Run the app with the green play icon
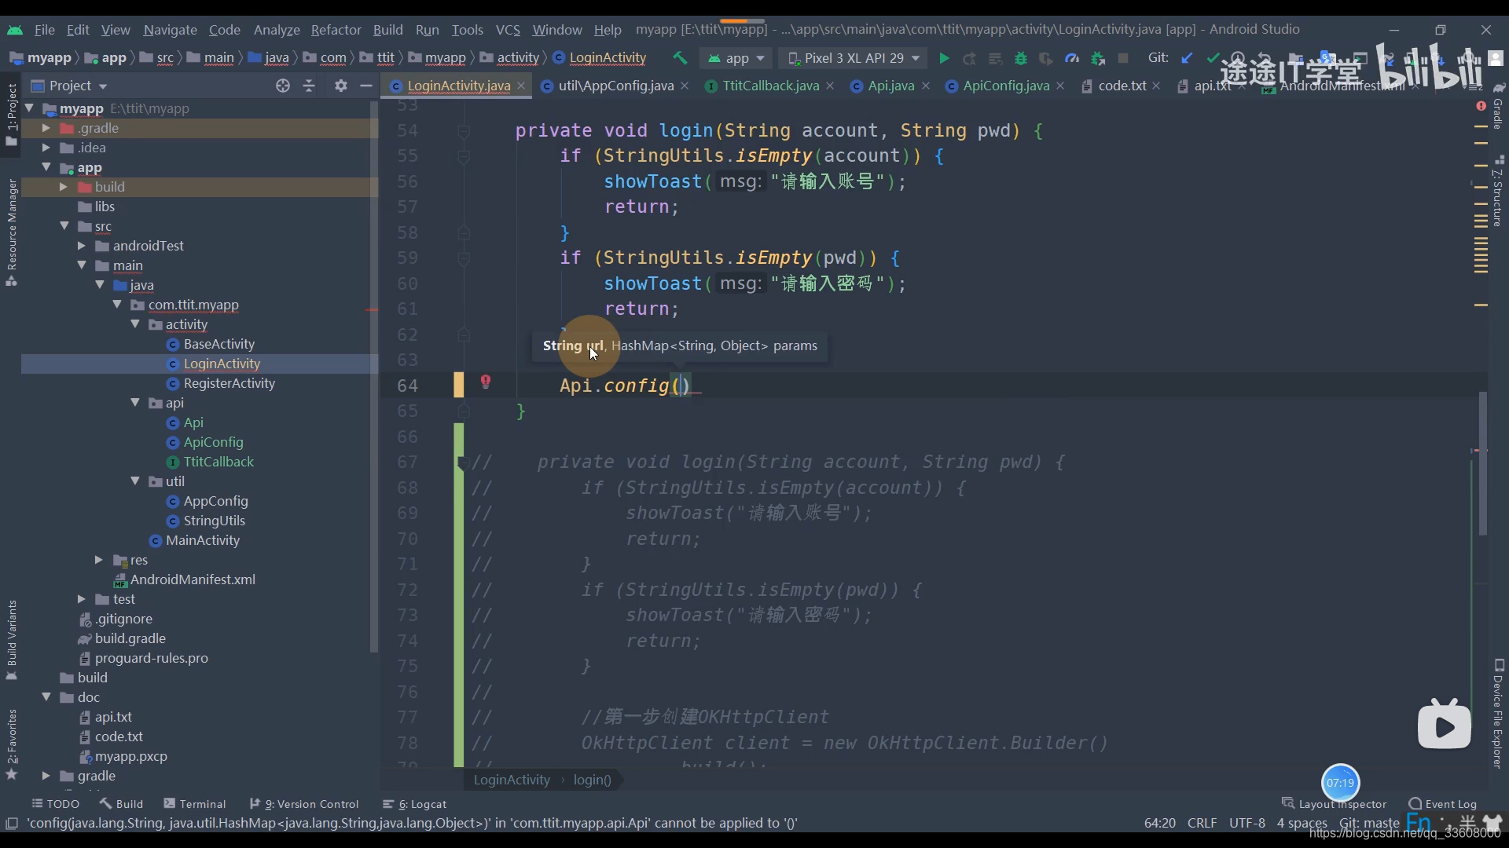 [x=944, y=58]
